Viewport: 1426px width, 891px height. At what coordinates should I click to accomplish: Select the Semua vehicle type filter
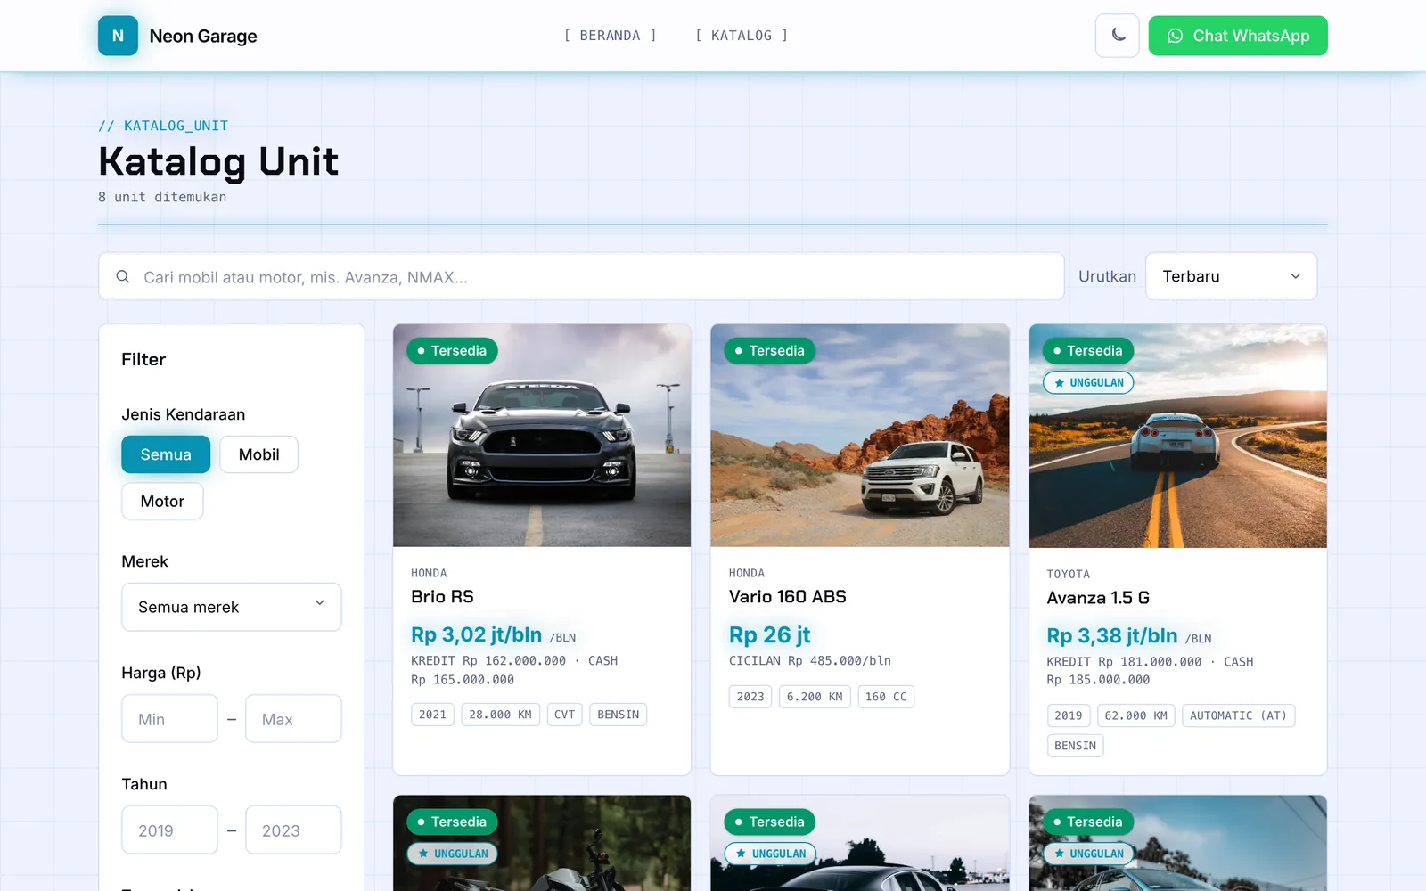[x=166, y=454]
